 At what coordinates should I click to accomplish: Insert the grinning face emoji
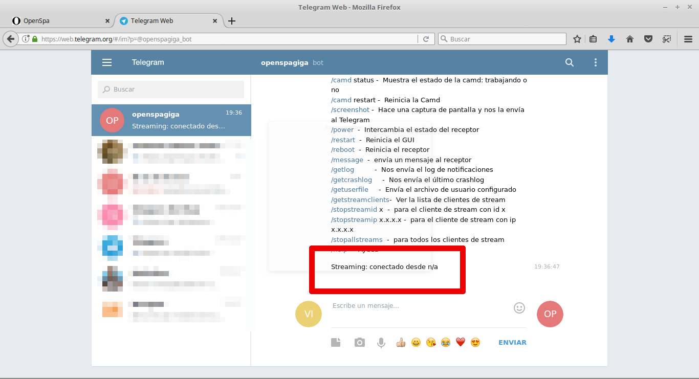pos(416,343)
